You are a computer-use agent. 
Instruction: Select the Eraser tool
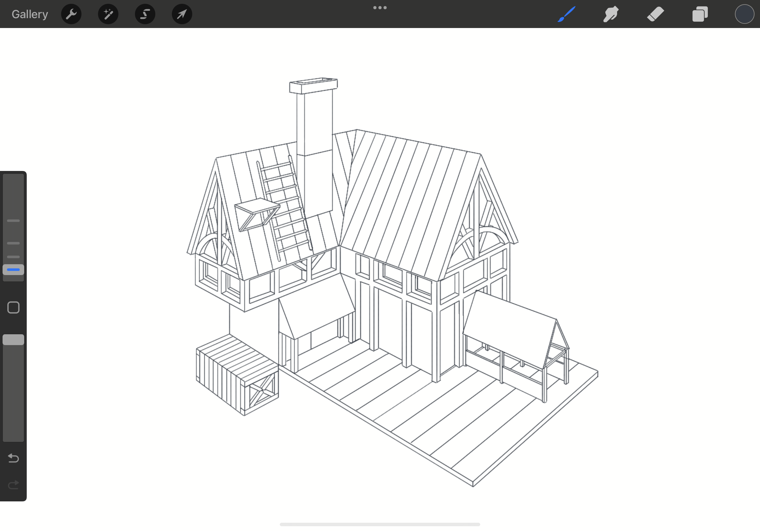point(655,14)
